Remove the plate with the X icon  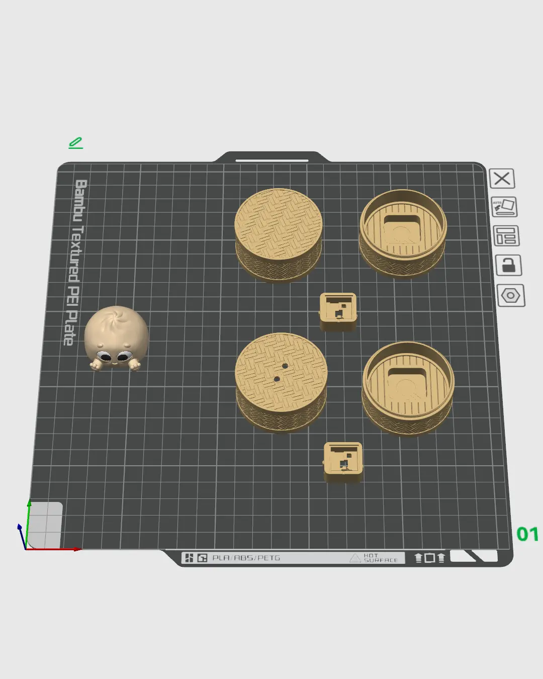(502, 179)
